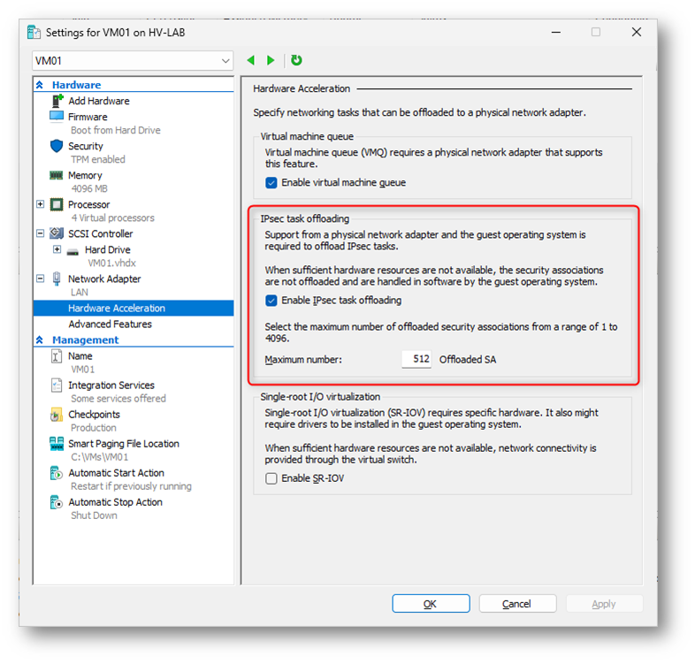Open the VM01 virtual machine dropdown

tap(133, 61)
